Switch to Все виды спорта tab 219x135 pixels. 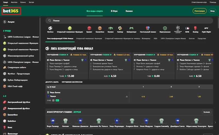click(x=94, y=11)
